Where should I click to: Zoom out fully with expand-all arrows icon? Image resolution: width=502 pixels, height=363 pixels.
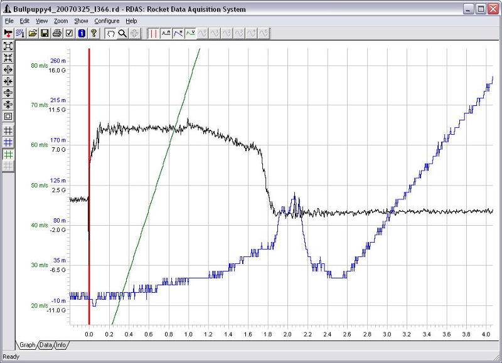point(8,46)
